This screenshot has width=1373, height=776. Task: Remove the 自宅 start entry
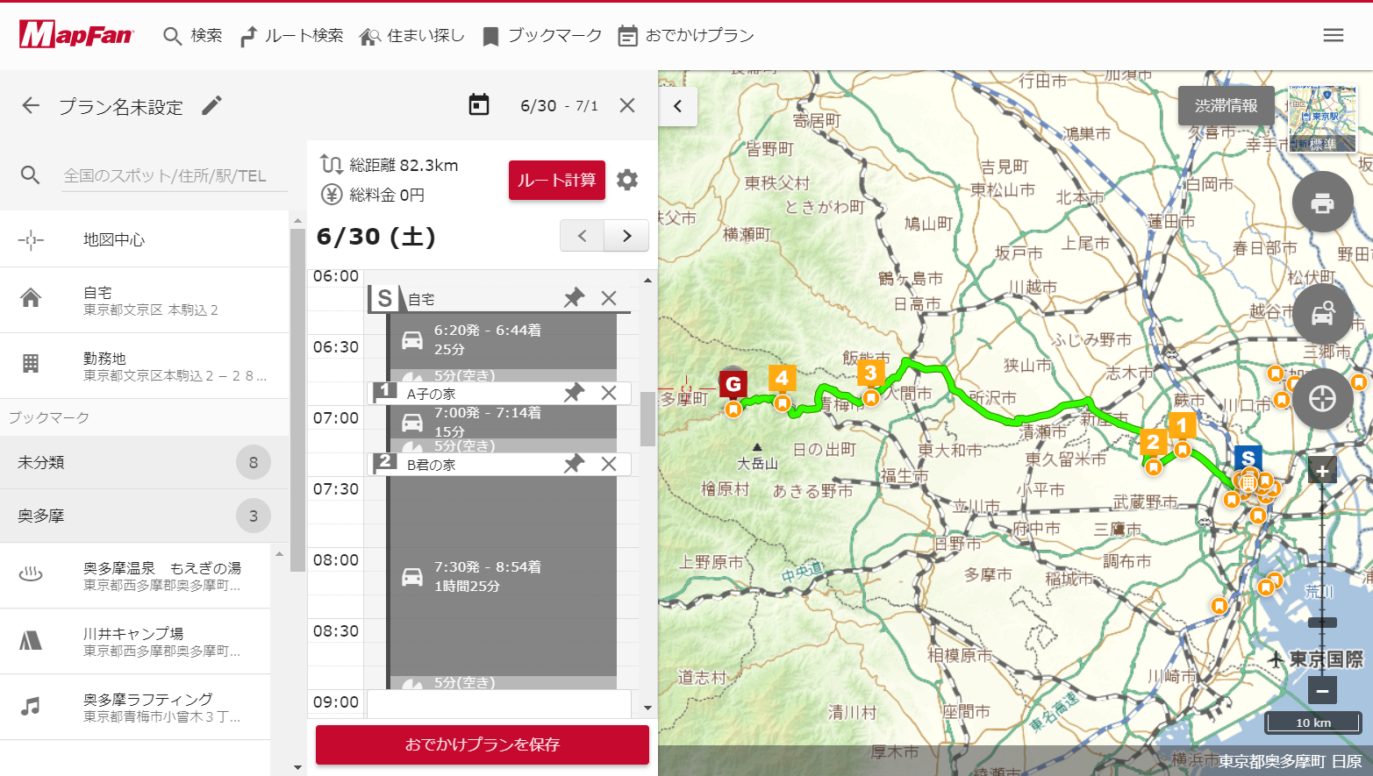click(609, 298)
